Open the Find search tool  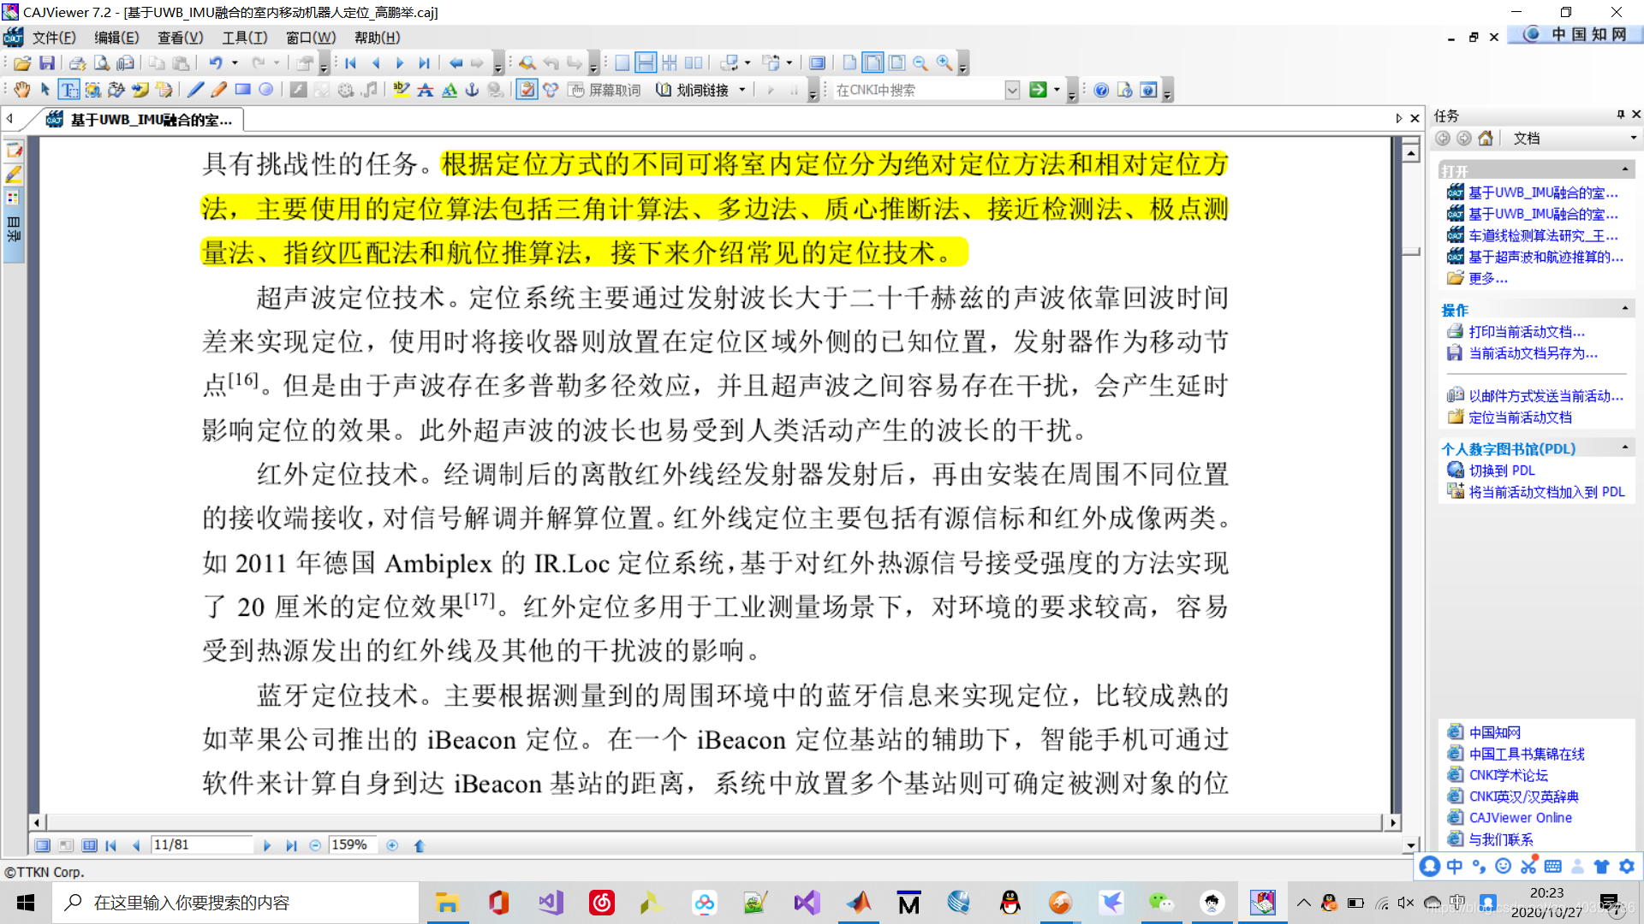[527, 63]
